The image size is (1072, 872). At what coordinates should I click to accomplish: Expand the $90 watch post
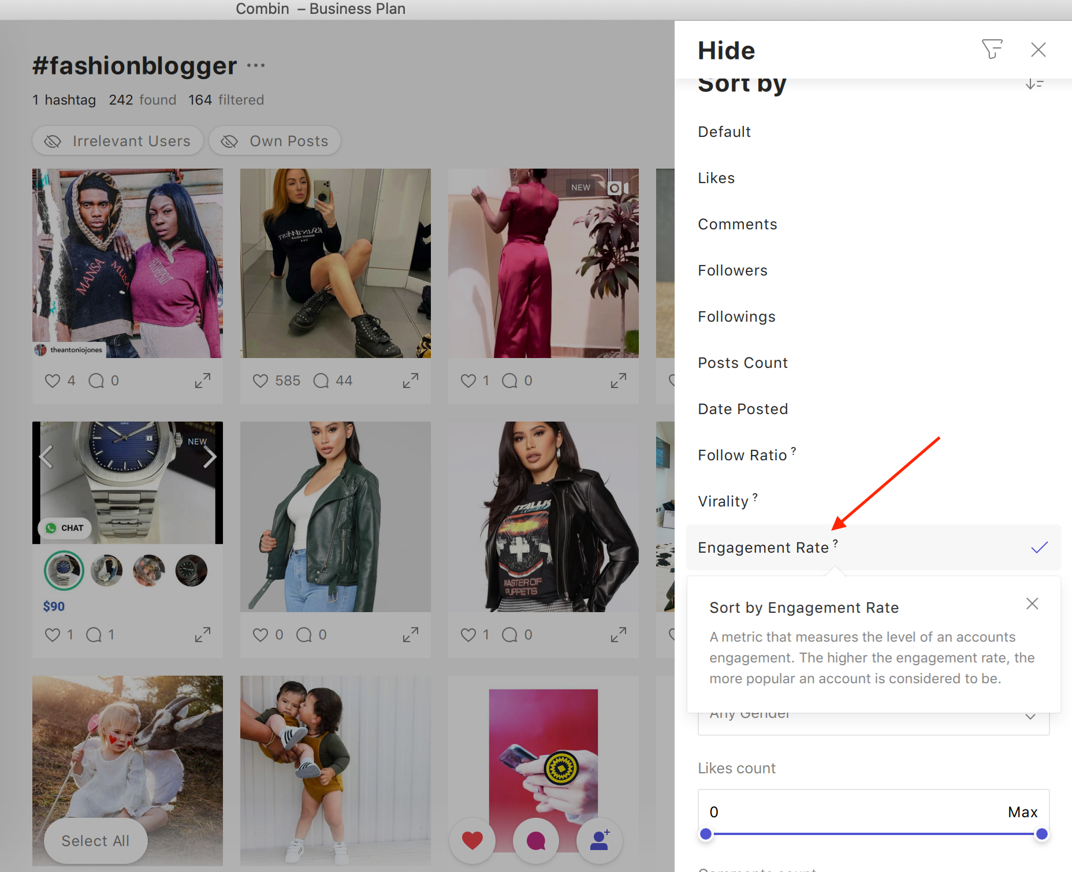coord(203,635)
